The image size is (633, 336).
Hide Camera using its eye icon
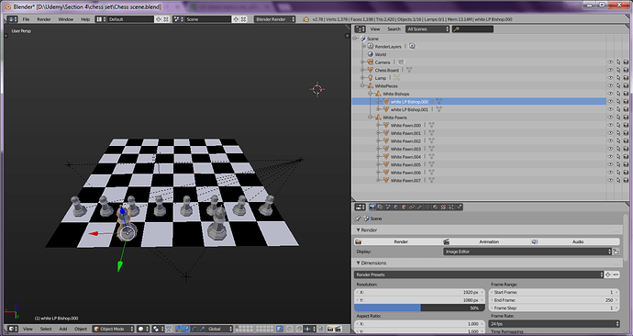coord(610,62)
